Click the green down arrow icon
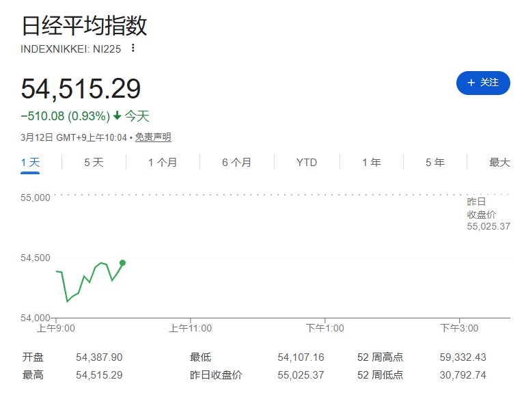This screenshot has width=524, height=395. (118, 117)
